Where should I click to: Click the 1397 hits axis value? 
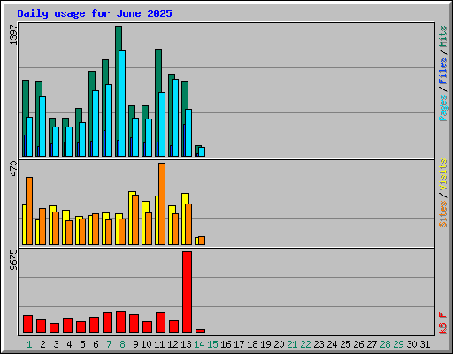click(x=13, y=35)
